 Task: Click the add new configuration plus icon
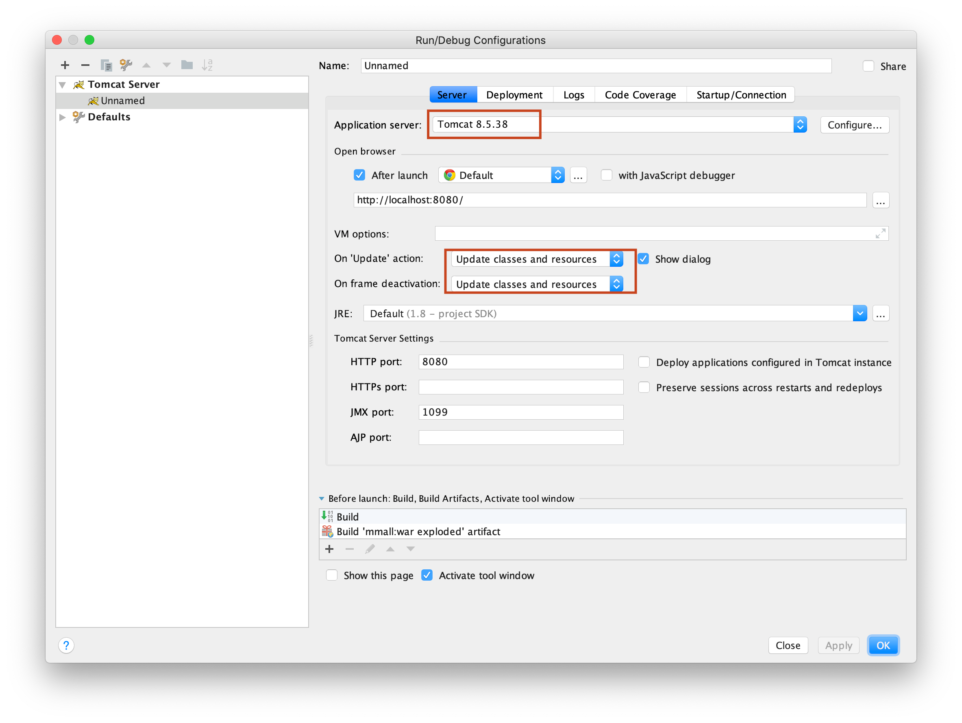(x=65, y=65)
